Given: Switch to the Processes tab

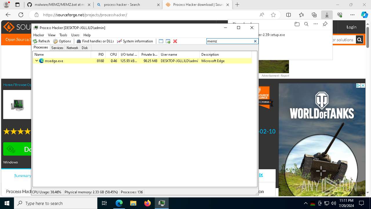Looking at the screenshot, I should tap(41, 48).
